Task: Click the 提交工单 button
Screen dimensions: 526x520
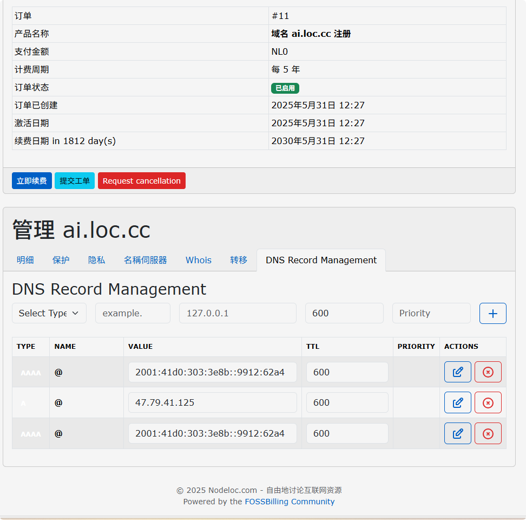Action: [x=75, y=180]
